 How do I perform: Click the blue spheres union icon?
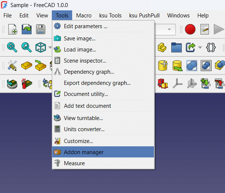(x=192, y=66)
